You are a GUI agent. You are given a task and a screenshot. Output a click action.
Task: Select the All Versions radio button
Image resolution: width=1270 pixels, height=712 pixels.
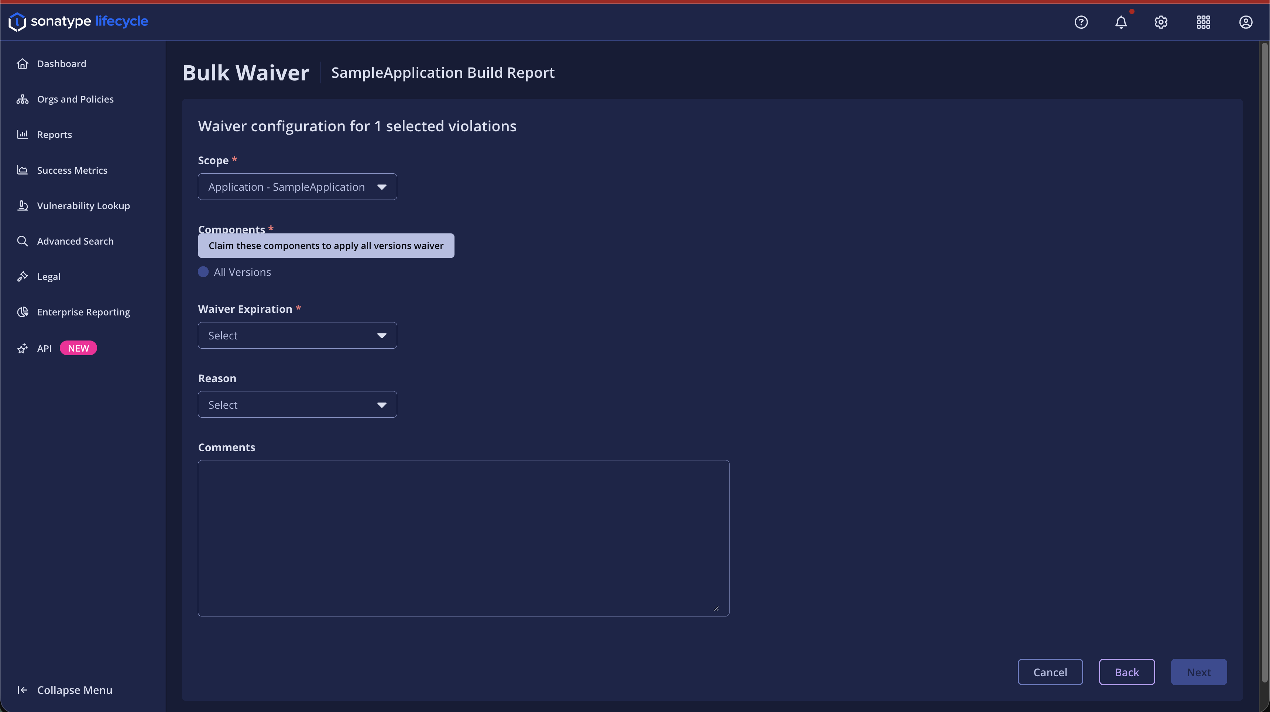tap(203, 272)
